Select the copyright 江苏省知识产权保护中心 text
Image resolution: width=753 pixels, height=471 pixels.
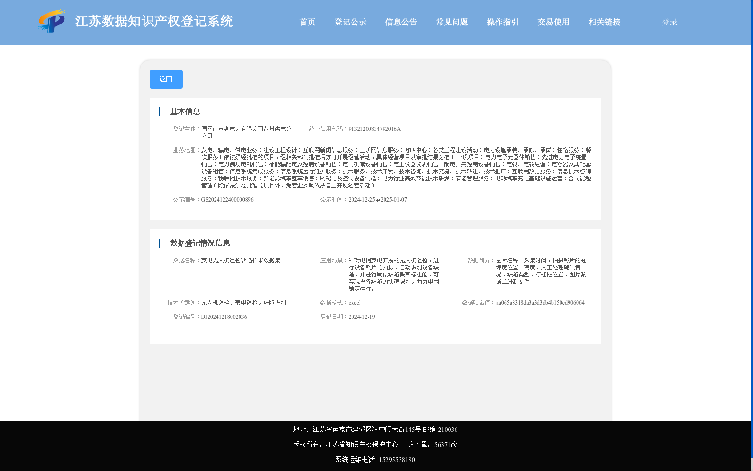click(362, 445)
